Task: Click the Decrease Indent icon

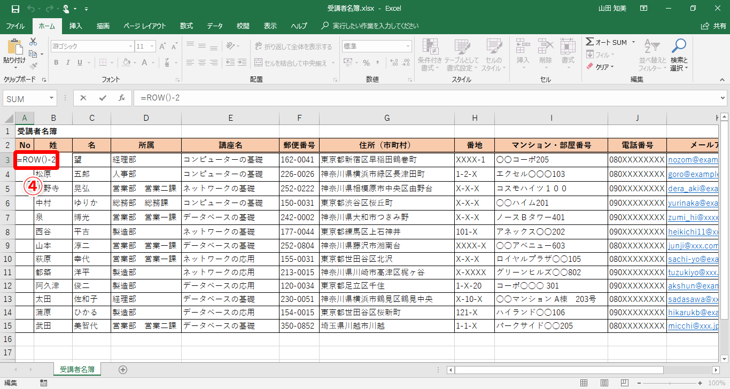Action: coord(230,63)
